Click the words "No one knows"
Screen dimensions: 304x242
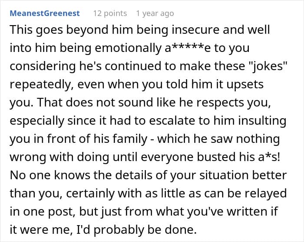click(x=36, y=176)
